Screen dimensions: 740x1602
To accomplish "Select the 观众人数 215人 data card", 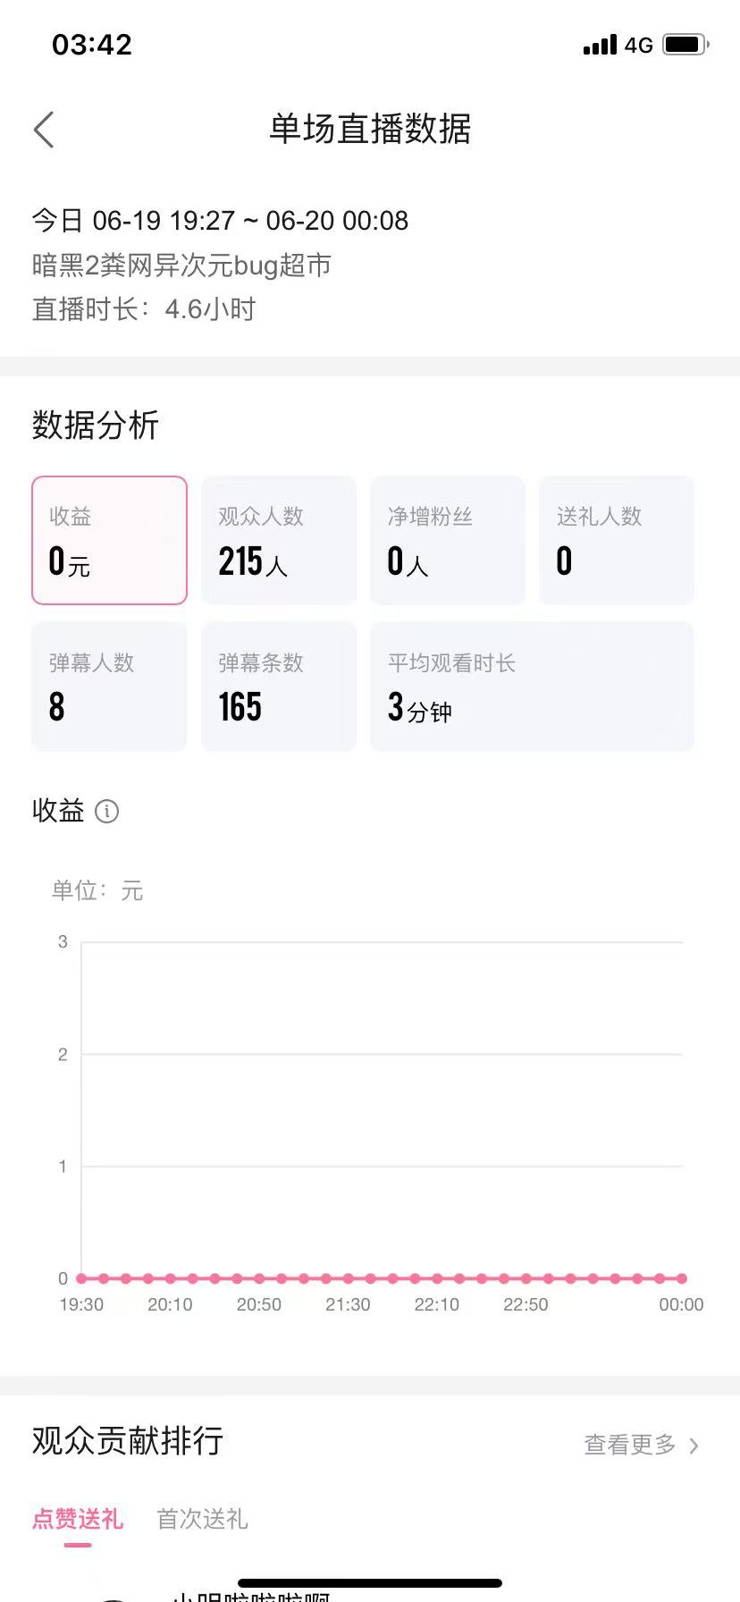I will (x=279, y=540).
